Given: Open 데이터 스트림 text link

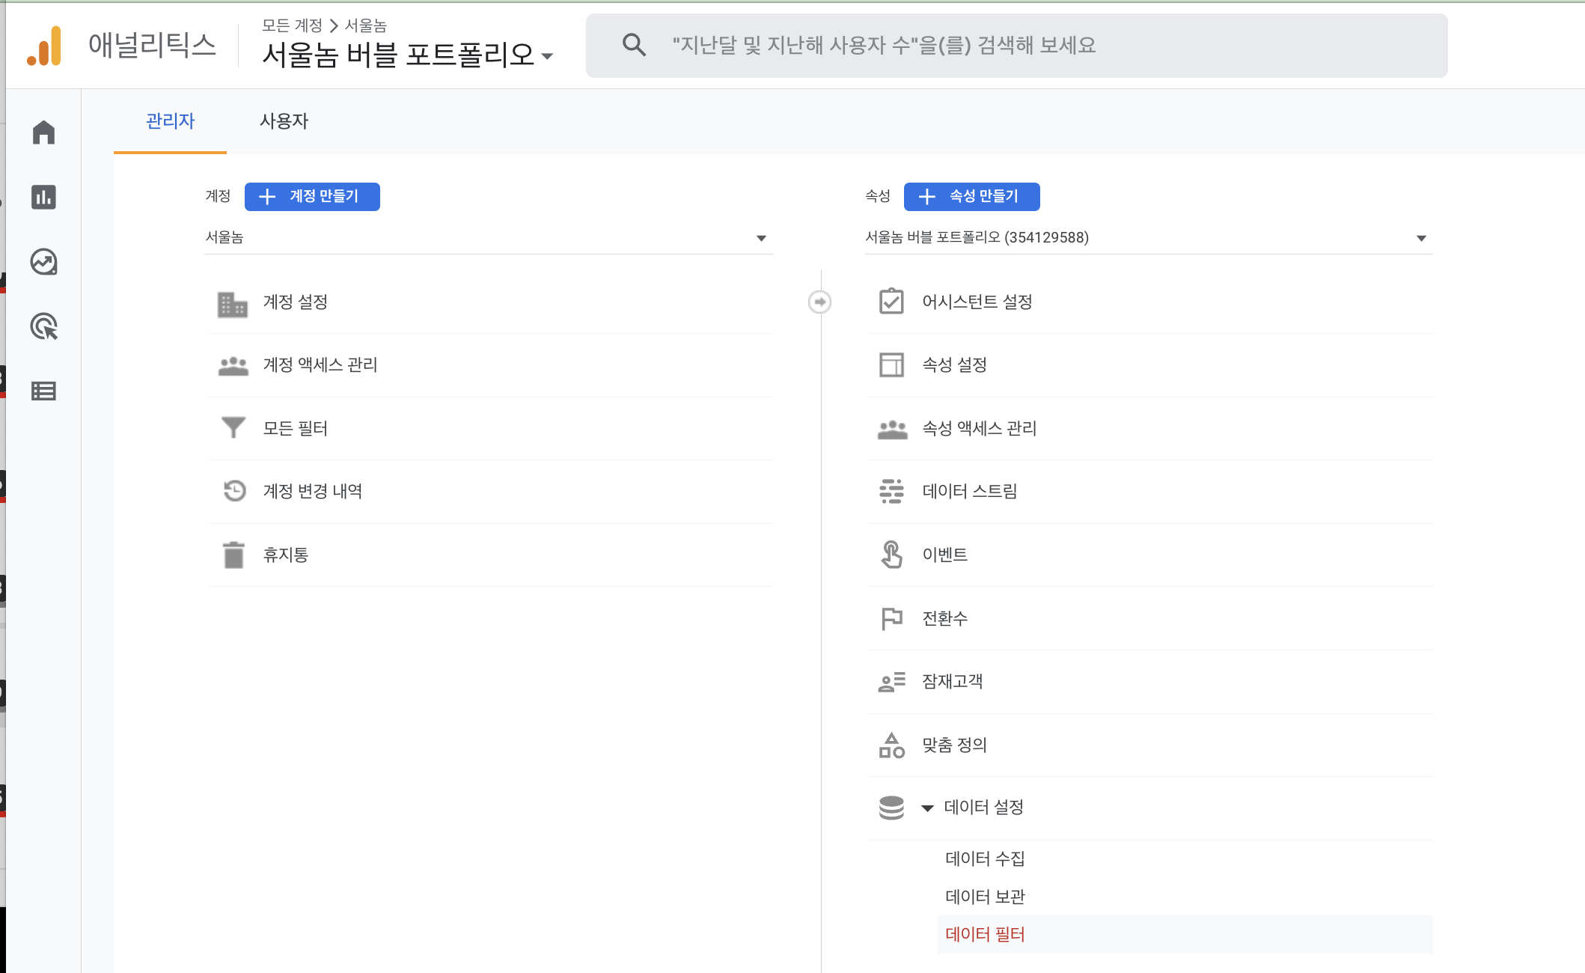Looking at the screenshot, I should (970, 491).
